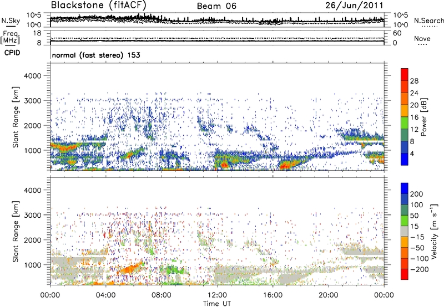This screenshot has height=307, width=444.
Task: Click the '60' Nave axis value
Action: [397, 33]
